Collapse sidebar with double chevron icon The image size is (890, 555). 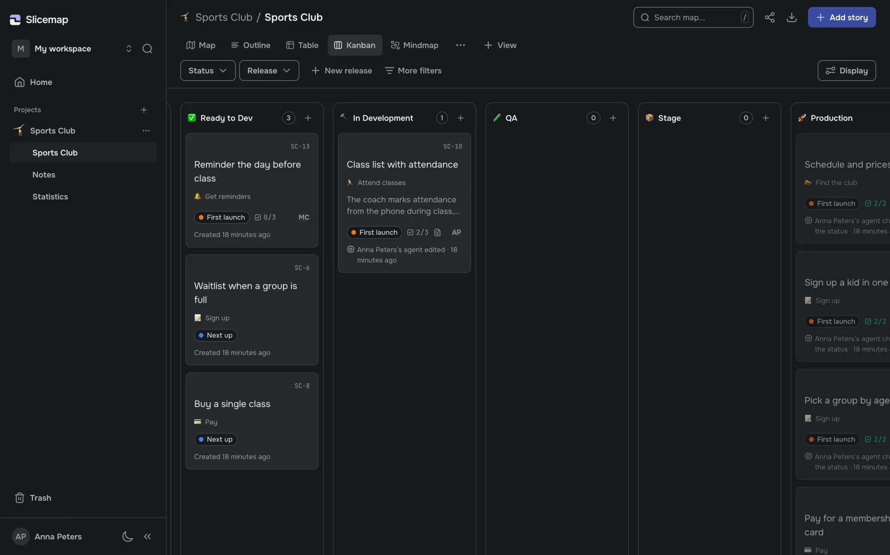pos(147,536)
